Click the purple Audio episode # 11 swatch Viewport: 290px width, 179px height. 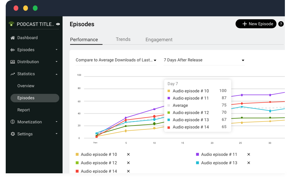(x=197, y=154)
